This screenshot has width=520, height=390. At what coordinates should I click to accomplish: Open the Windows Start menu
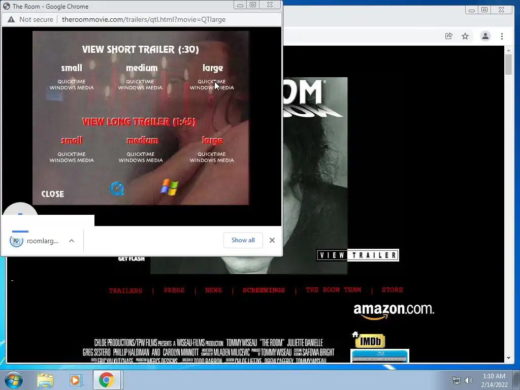coord(14,380)
